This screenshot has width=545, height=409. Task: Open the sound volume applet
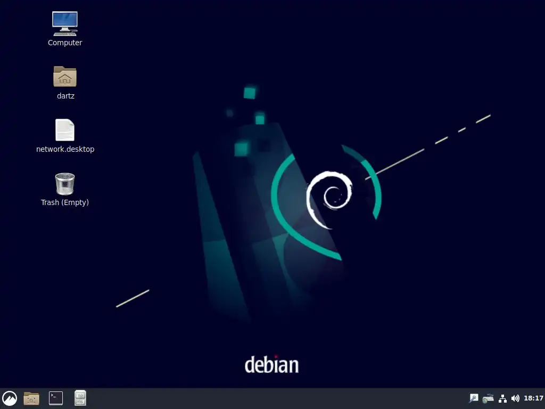515,398
